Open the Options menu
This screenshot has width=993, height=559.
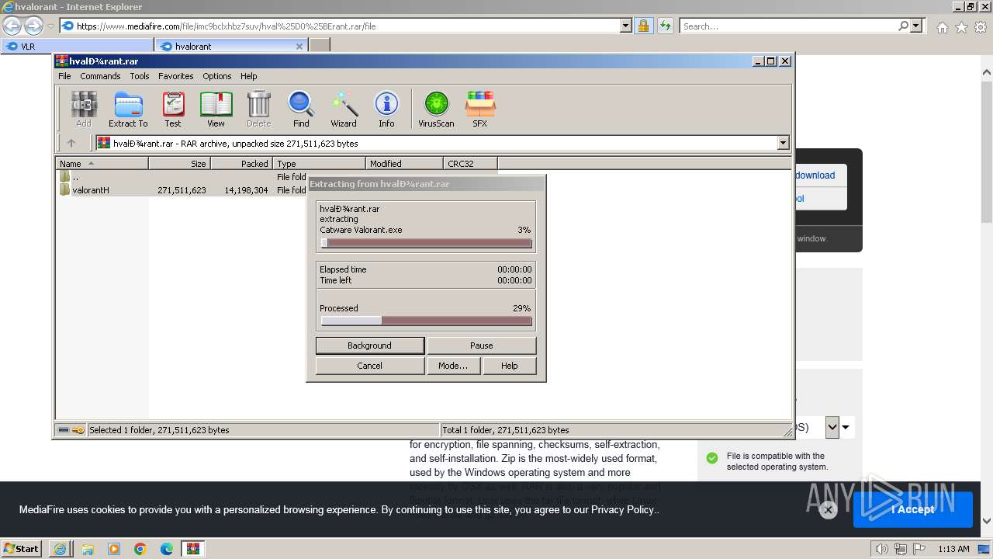(217, 76)
